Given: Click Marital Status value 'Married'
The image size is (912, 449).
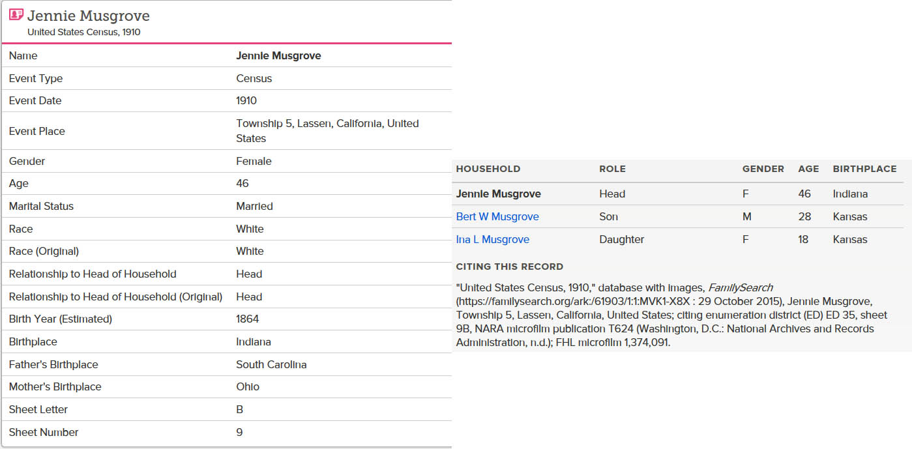Looking at the screenshot, I should (254, 206).
